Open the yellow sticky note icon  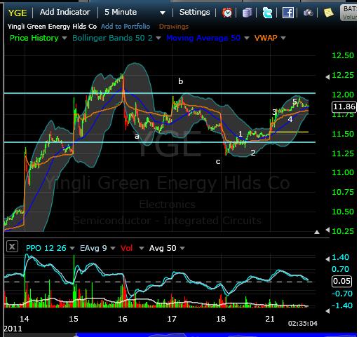point(328,13)
